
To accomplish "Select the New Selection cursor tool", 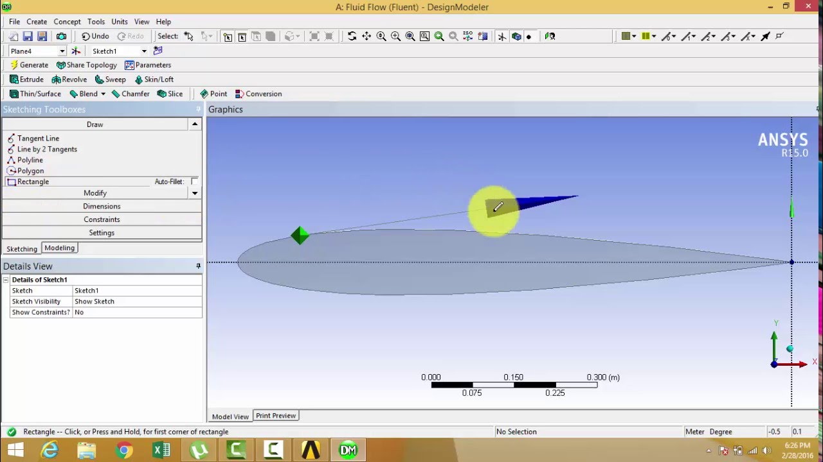I will pos(188,37).
